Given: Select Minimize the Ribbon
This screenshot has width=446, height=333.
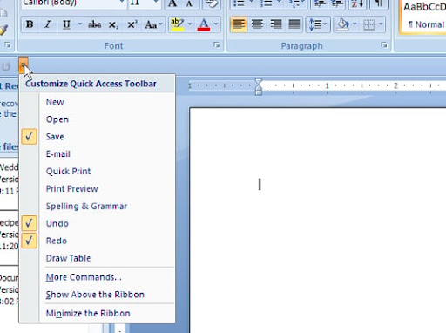Looking at the screenshot, I should point(98,314).
